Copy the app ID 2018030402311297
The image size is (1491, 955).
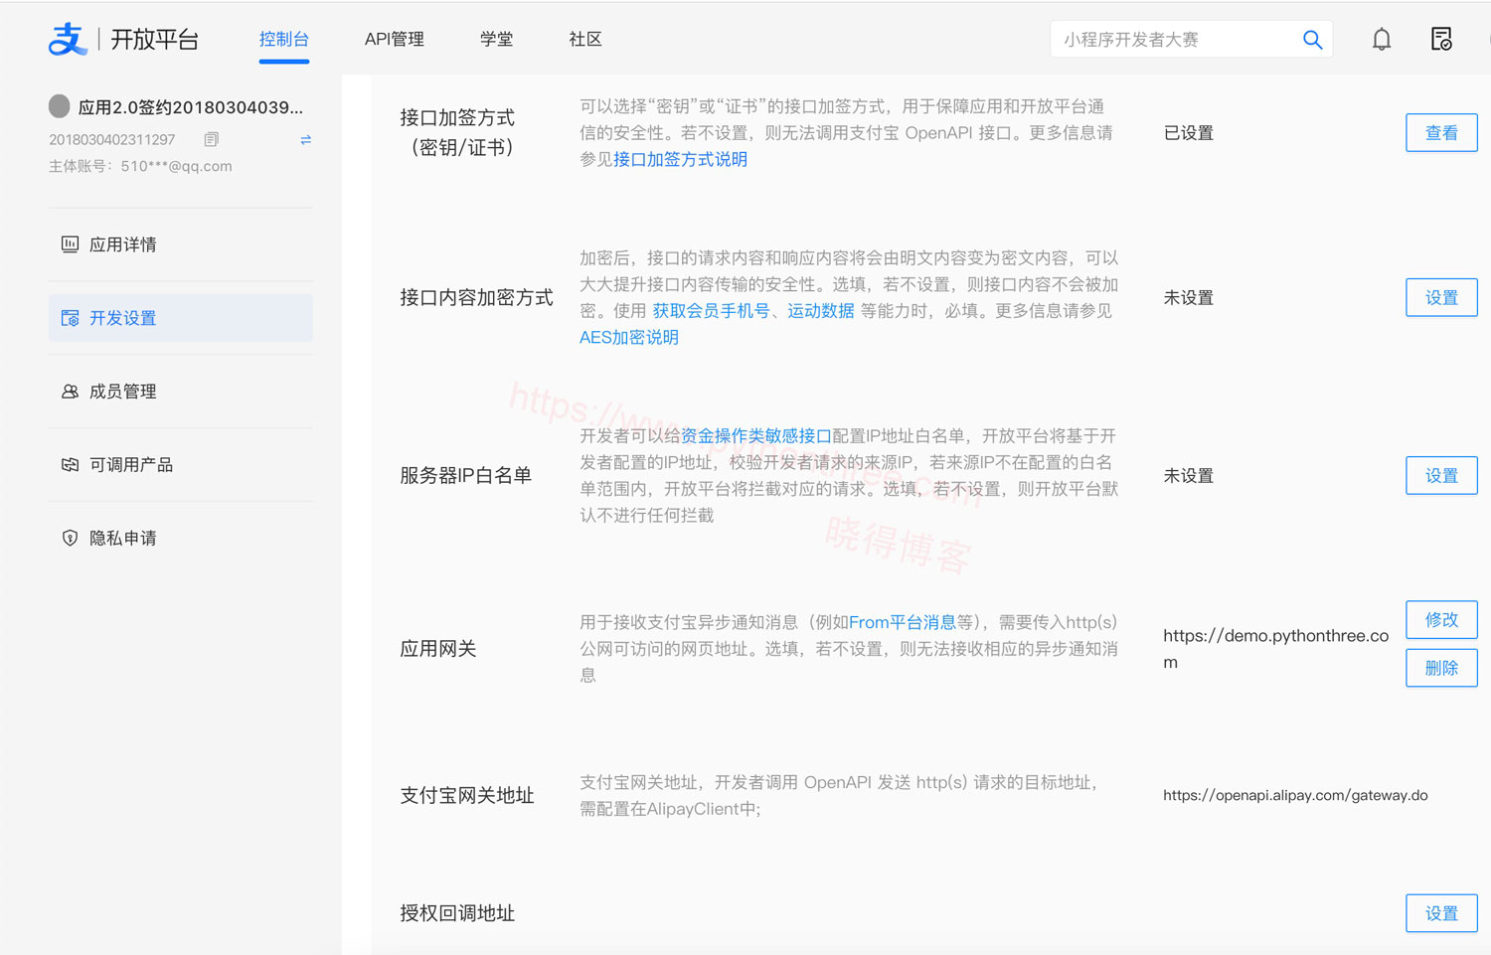click(211, 139)
